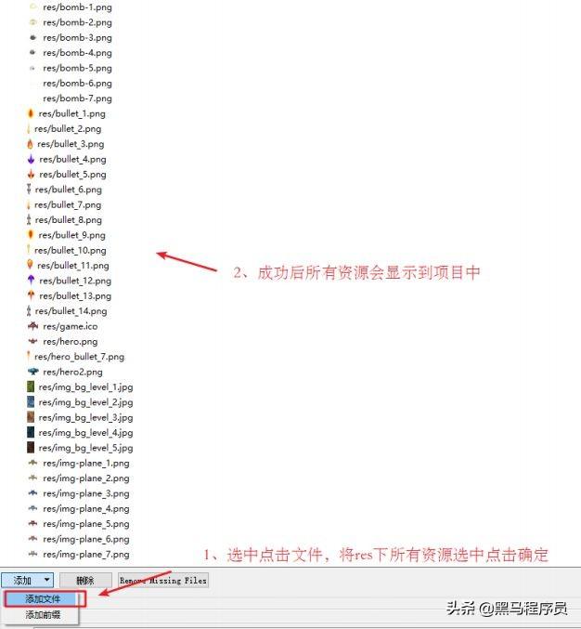Click the purple bullet_12.png icon
The width and height of the screenshot is (581, 629).
[x=31, y=280]
